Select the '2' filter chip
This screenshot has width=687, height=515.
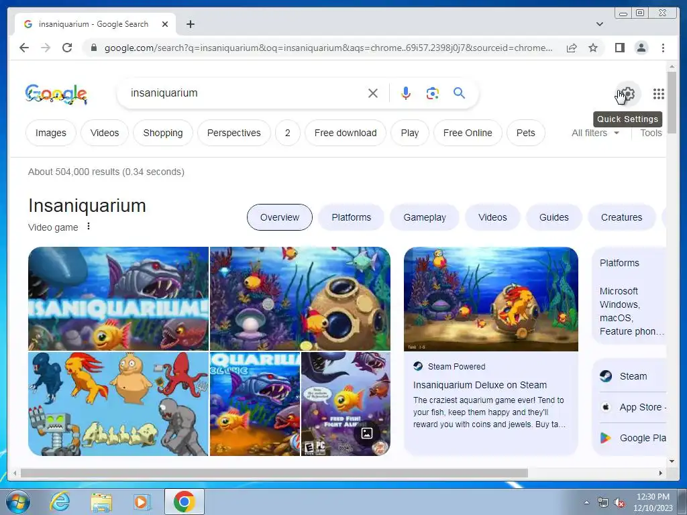[x=287, y=133]
